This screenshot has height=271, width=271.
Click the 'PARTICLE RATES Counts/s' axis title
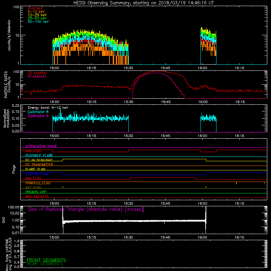[x=7, y=85]
